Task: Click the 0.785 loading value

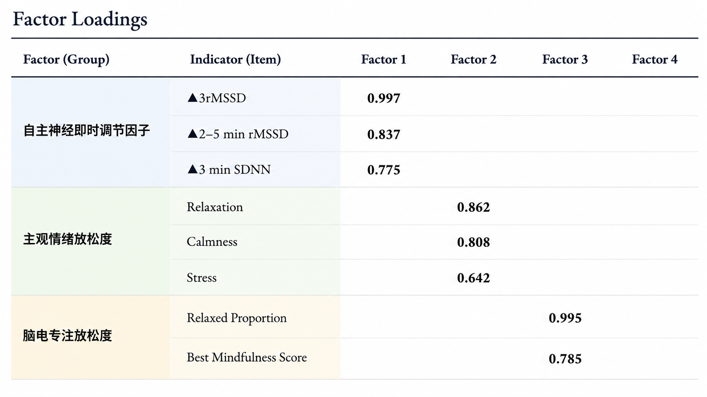Action: coord(565,359)
